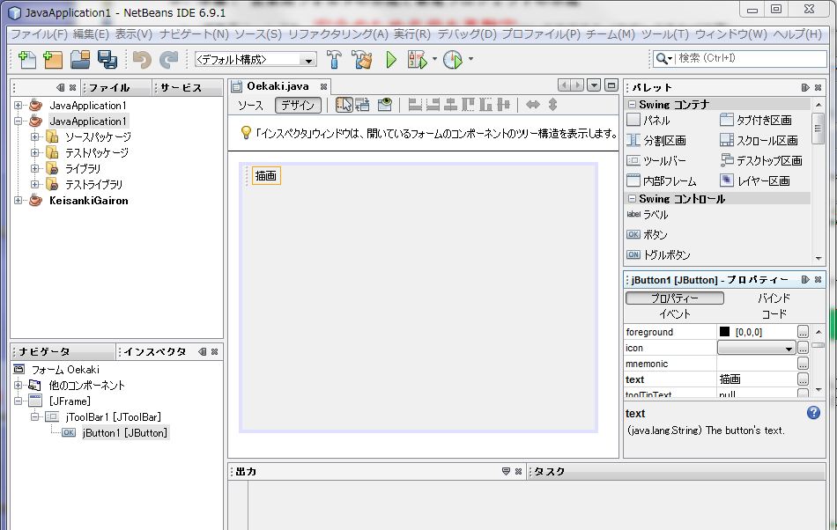Expand the KeisankiGairon project node
The image size is (837, 530).
19,201
